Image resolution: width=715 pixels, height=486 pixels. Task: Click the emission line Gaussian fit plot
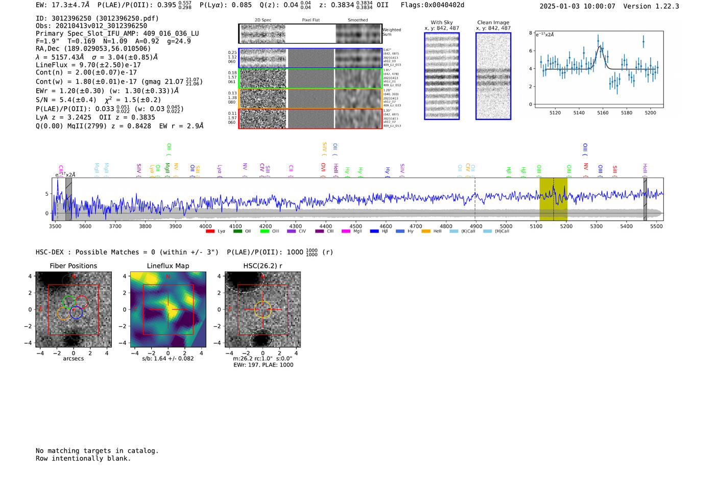click(x=599, y=70)
